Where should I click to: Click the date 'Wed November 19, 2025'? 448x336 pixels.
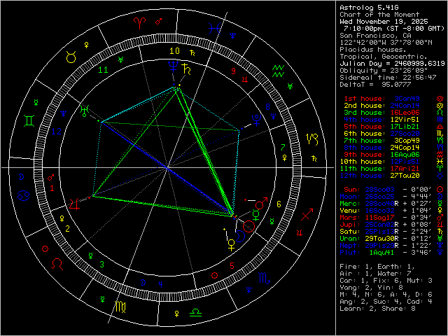click(384, 22)
